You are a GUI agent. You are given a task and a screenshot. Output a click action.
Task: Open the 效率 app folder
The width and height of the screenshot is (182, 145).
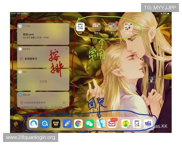pyautogui.click(x=96, y=27)
